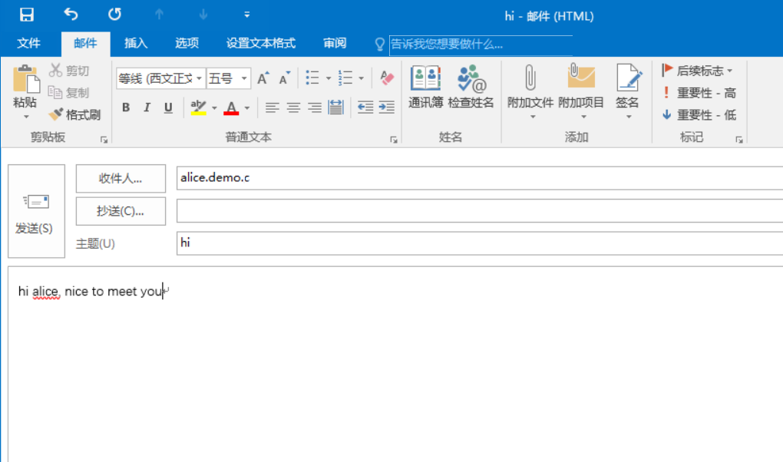The image size is (783, 462).
Task: Mark message as High Importance (重要性 - 高)
Action: pyautogui.click(x=699, y=93)
